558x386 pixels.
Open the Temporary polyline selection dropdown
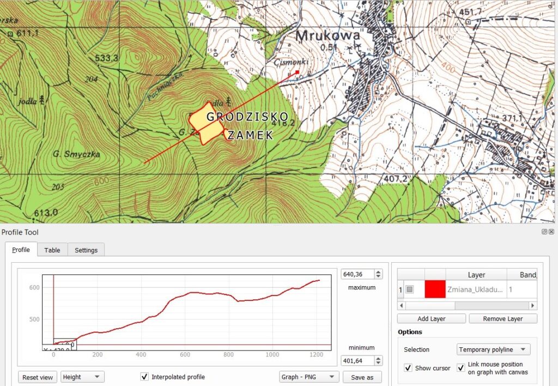[x=493, y=349]
